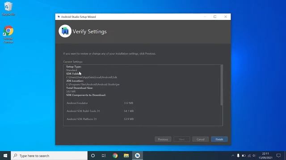Click the wizard title bar icon
This screenshot has height=160, width=286.
(x=59, y=17)
